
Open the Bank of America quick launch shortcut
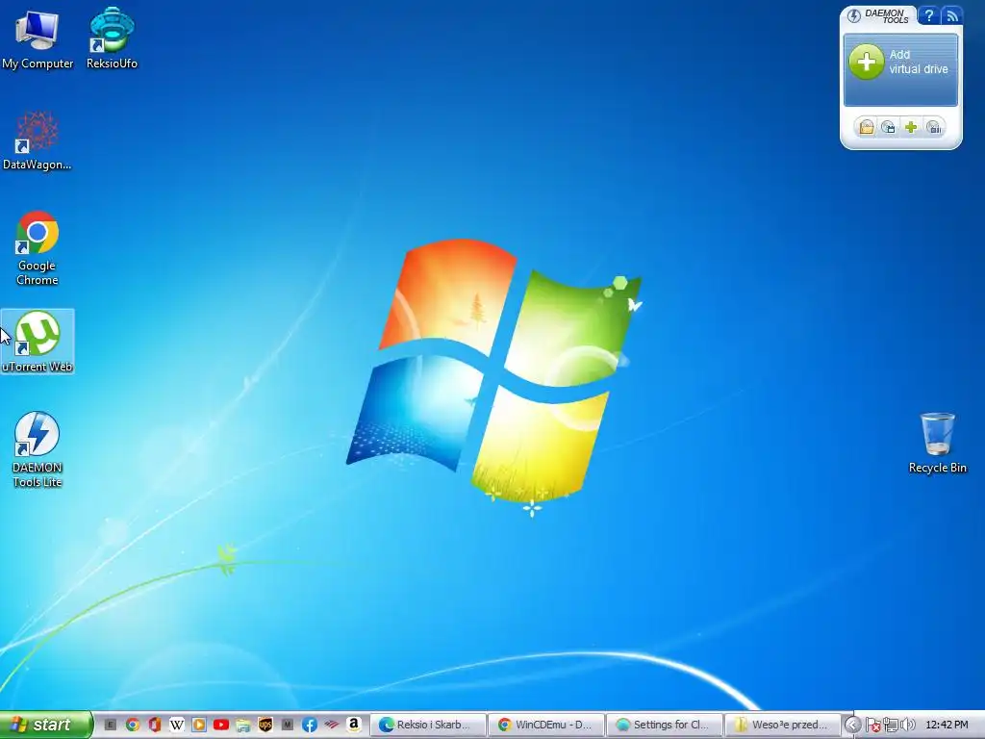point(332,725)
